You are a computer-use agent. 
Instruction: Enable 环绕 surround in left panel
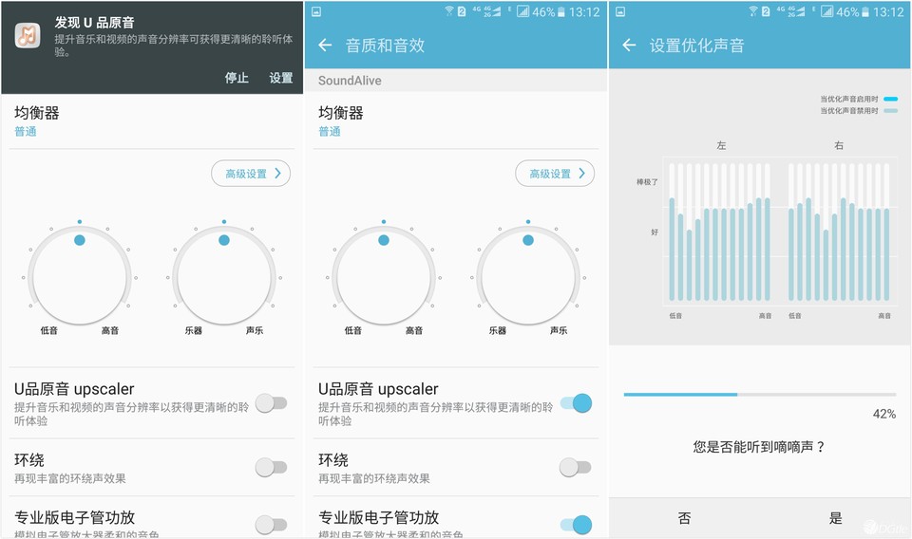(x=271, y=467)
